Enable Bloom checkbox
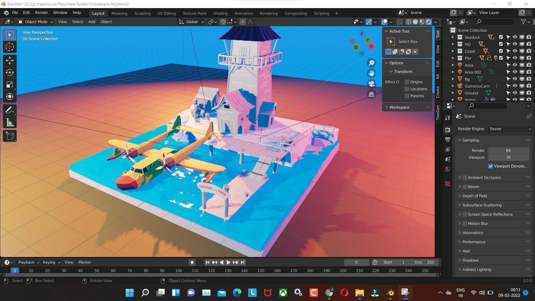The width and height of the screenshot is (535, 301). 465,187
